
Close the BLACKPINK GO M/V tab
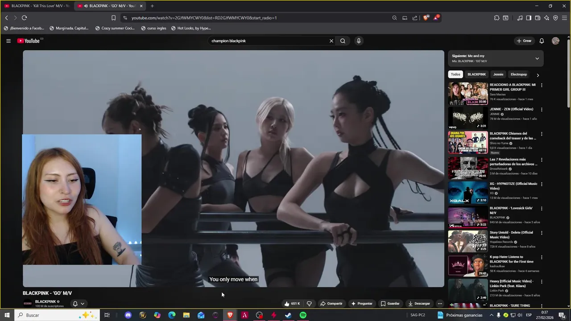[x=141, y=6]
